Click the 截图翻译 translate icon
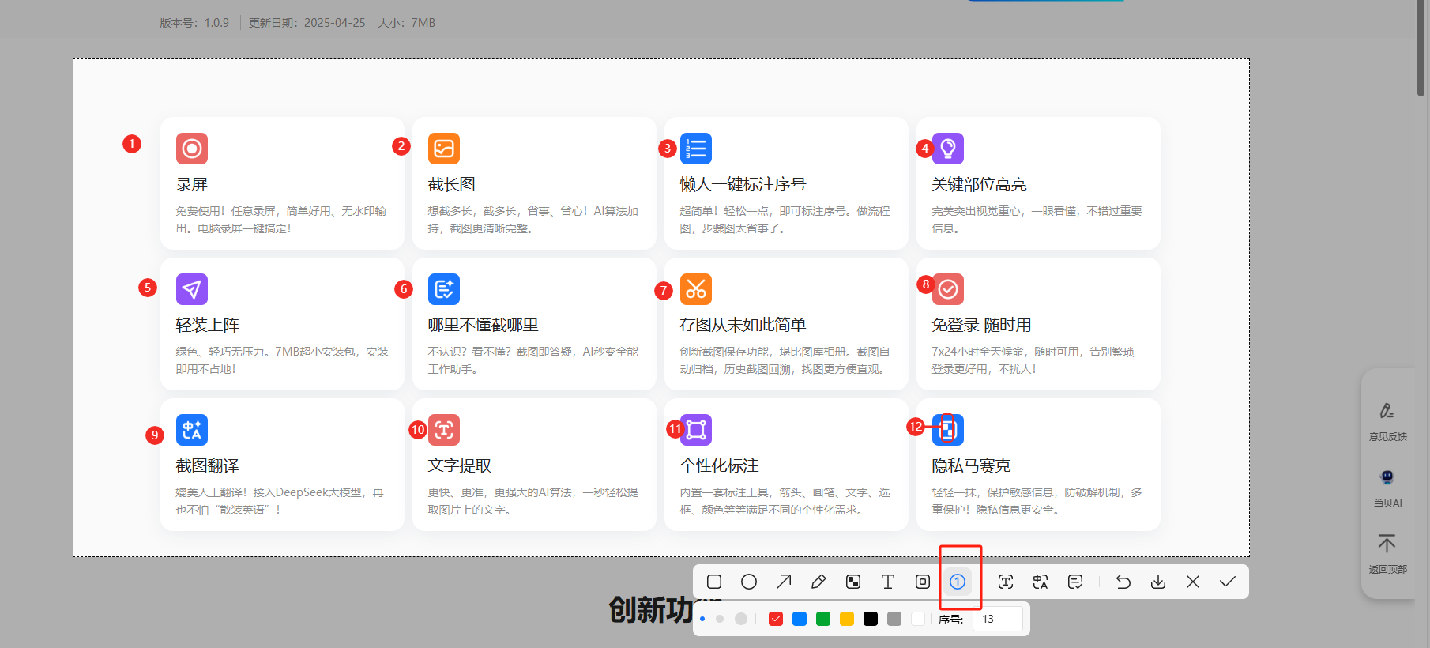This screenshot has height=648, width=1430. pyautogui.click(x=192, y=430)
